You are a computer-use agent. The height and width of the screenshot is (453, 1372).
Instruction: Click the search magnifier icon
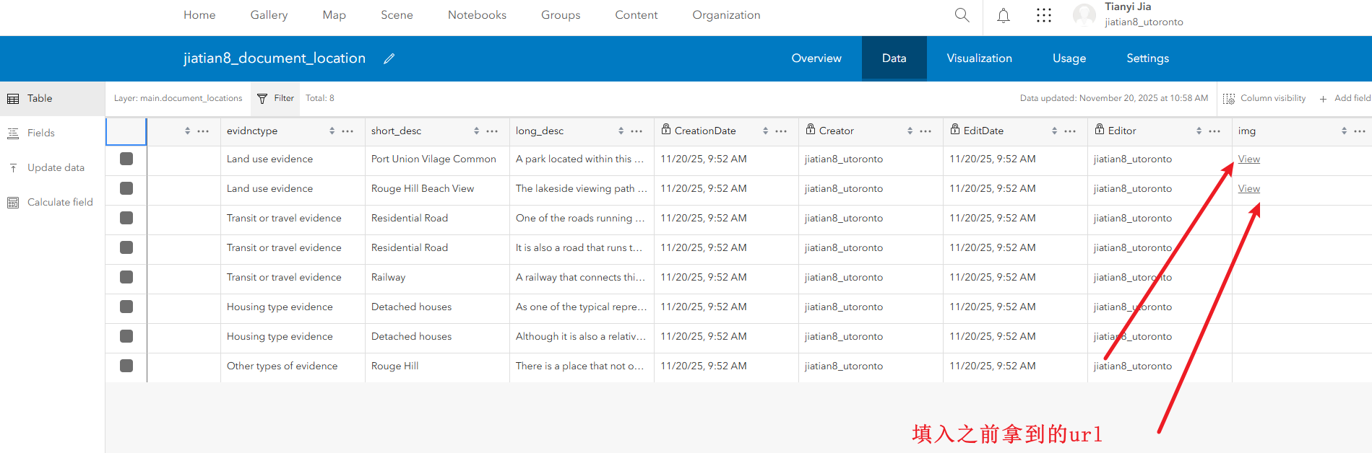(x=962, y=15)
